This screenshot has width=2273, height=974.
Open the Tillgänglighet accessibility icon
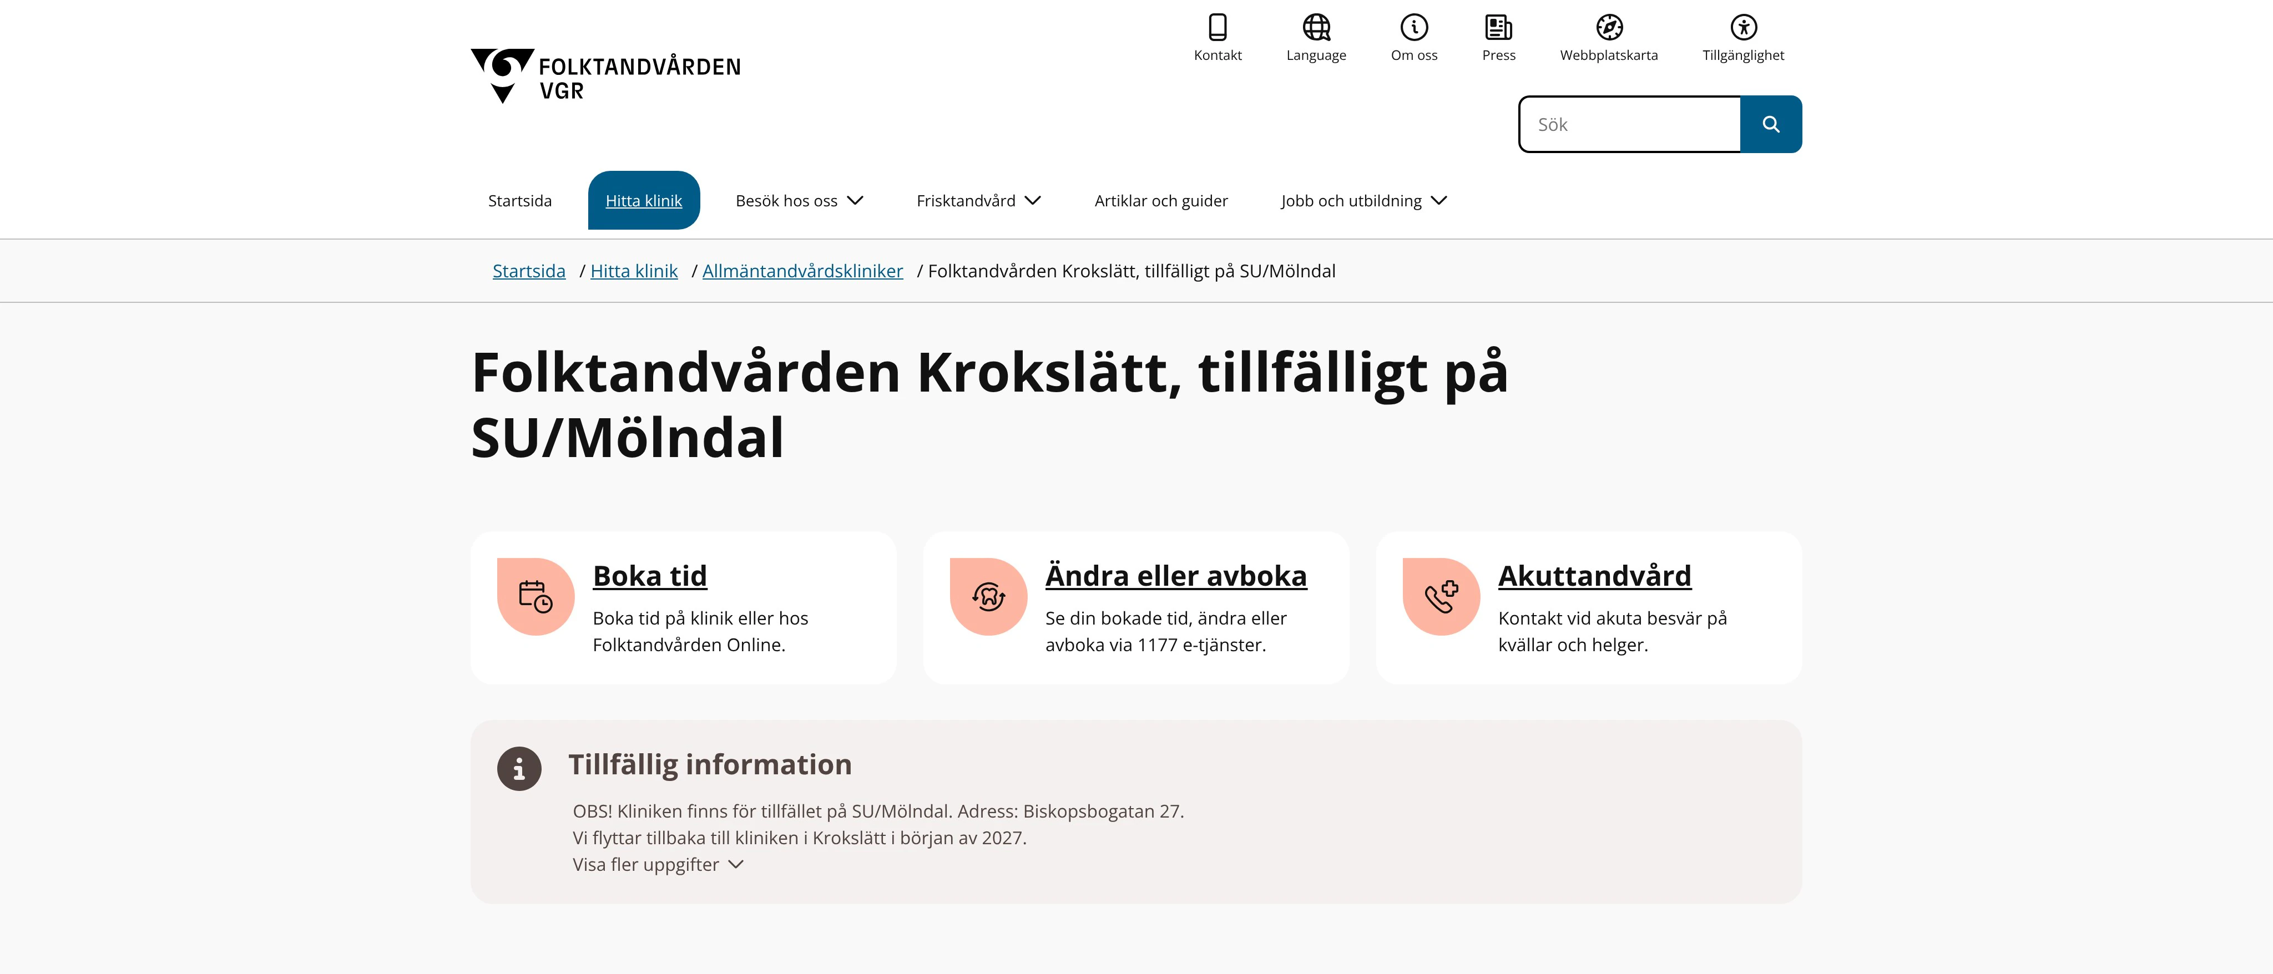(x=1744, y=27)
